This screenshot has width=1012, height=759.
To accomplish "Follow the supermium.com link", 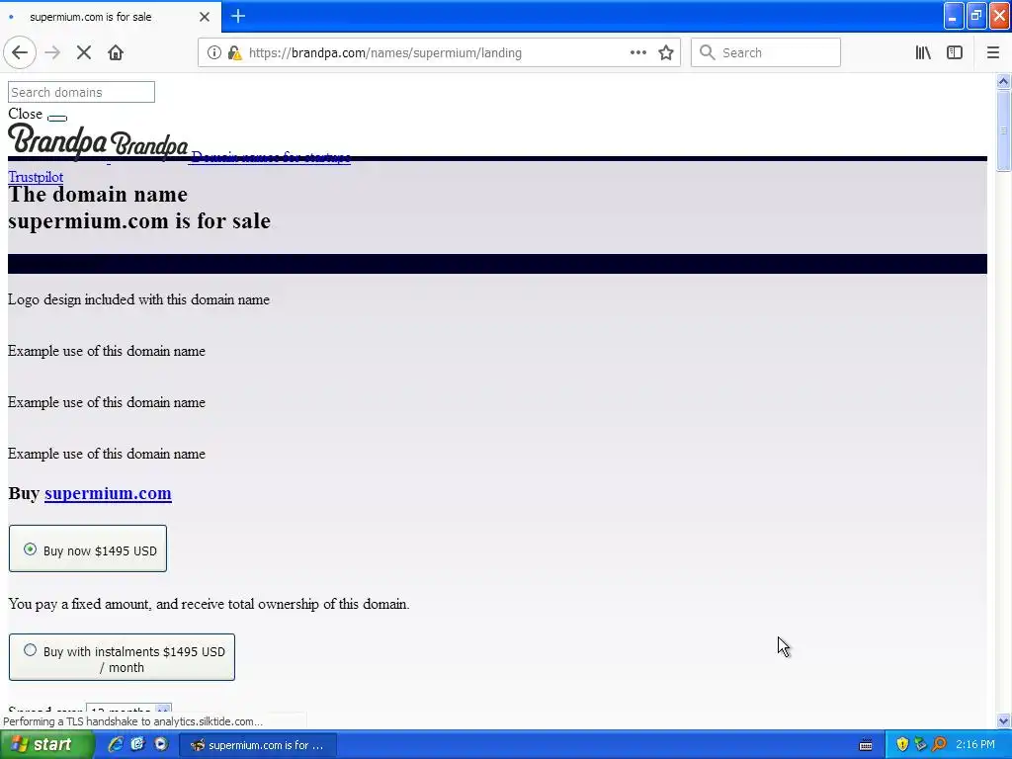I will 108,493.
